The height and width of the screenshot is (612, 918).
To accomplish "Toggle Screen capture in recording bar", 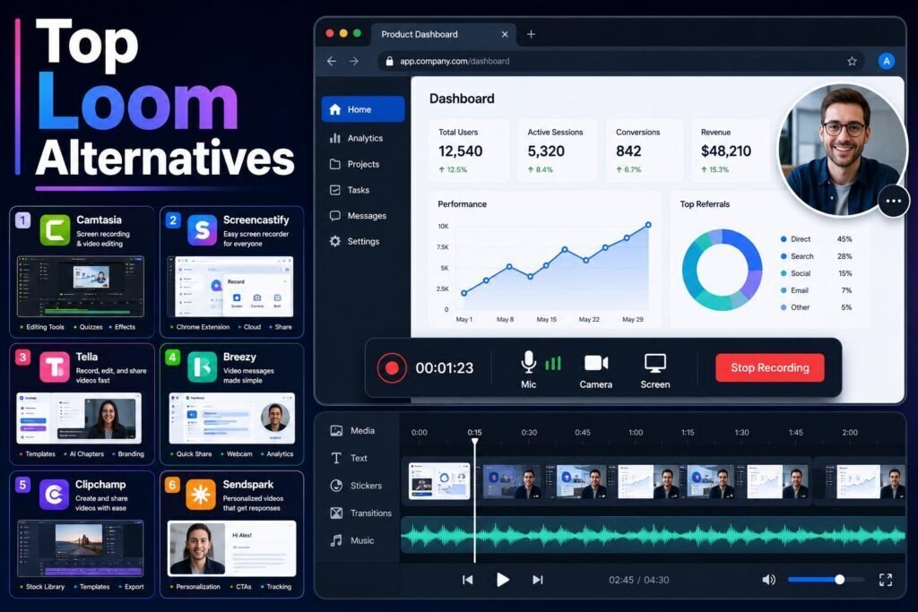I will pyautogui.click(x=655, y=371).
